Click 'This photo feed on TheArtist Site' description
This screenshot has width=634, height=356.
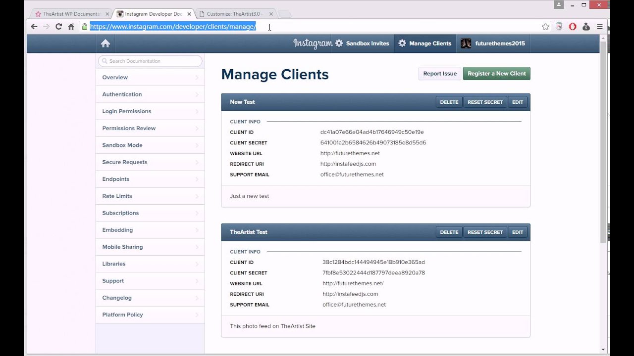tap(272, 326)
